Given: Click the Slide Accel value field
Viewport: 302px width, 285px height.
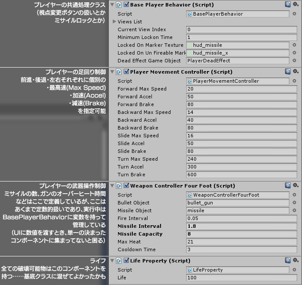Looking at the screenshot, I should point(242,143).
